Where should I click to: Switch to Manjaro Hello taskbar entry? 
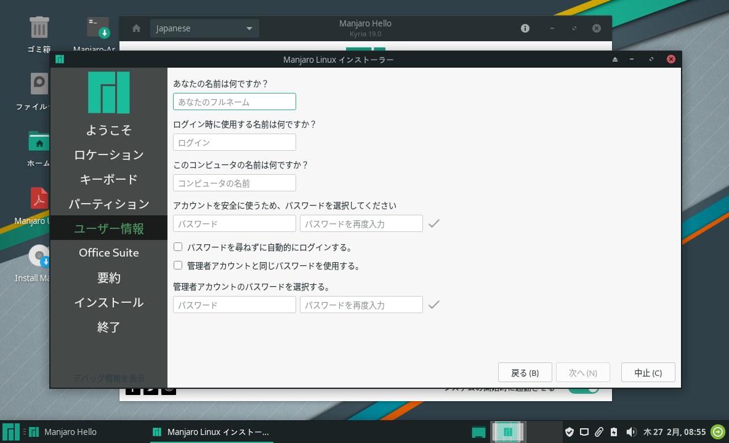click(x=63, y=432)
